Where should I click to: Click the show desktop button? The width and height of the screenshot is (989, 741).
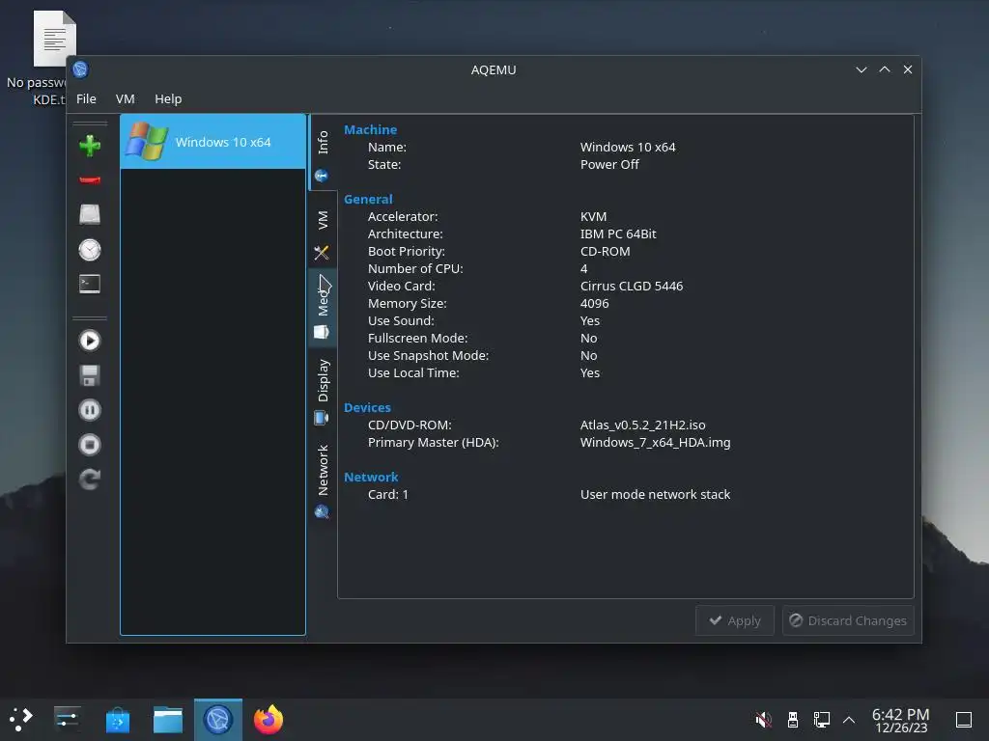pos(964,720)
